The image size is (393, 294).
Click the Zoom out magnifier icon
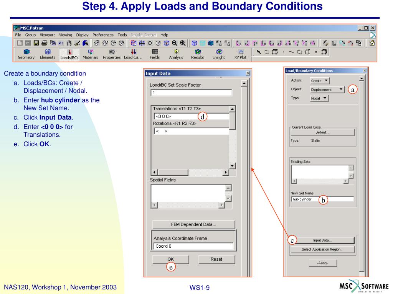(175, 43)
